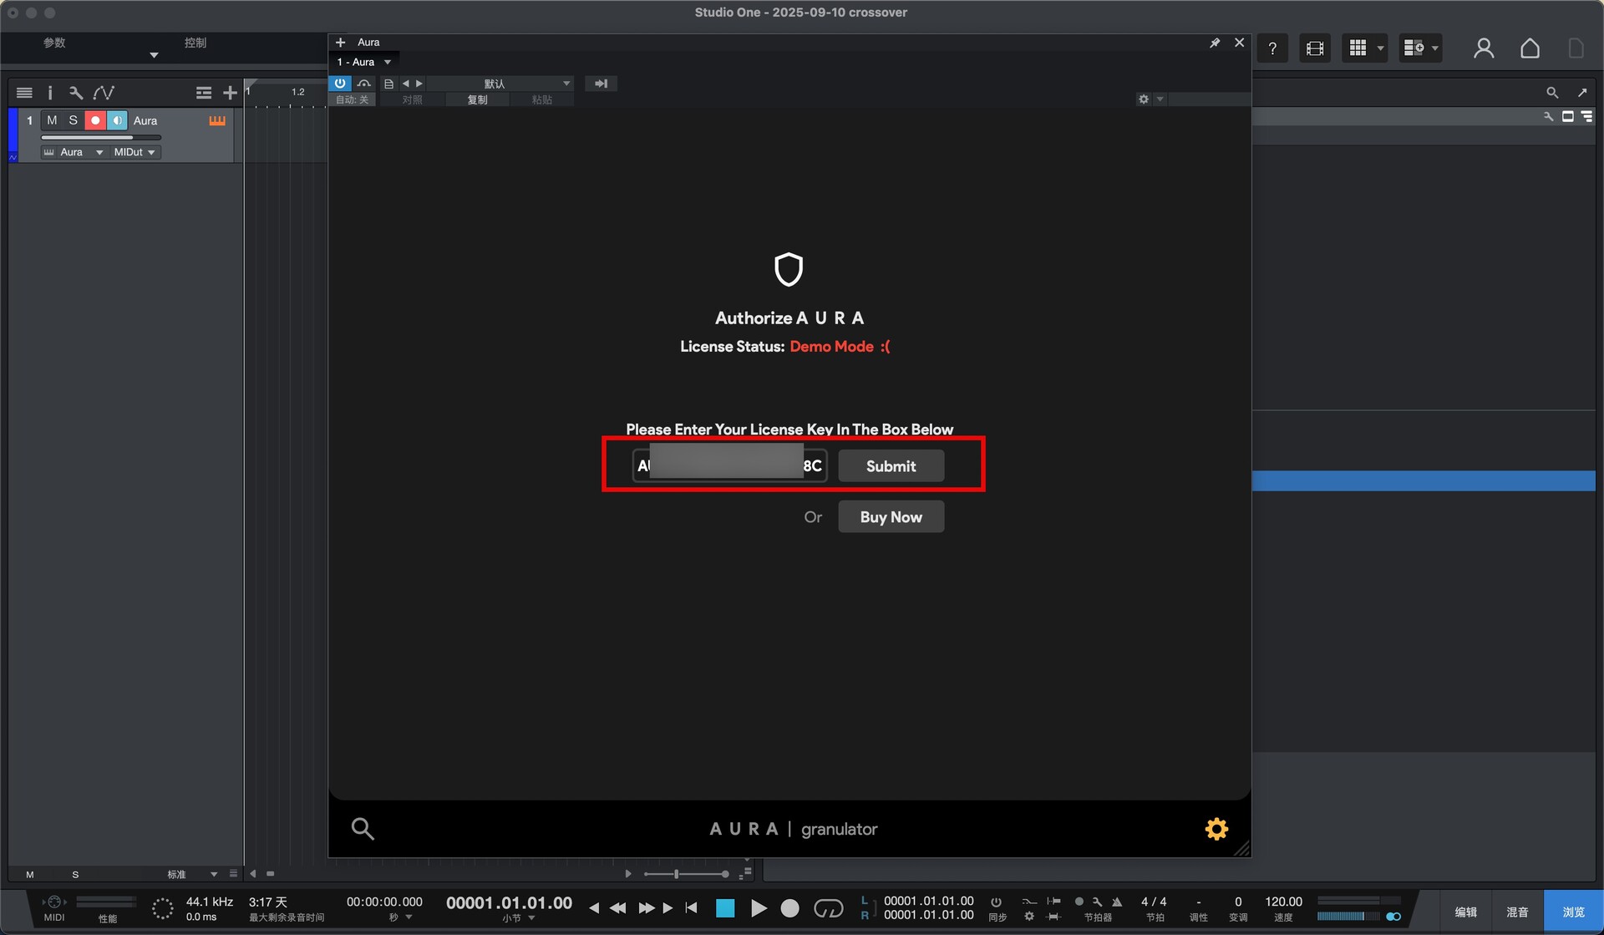
Task: Open the video player film icon
Action: [x=1315, y=48]
